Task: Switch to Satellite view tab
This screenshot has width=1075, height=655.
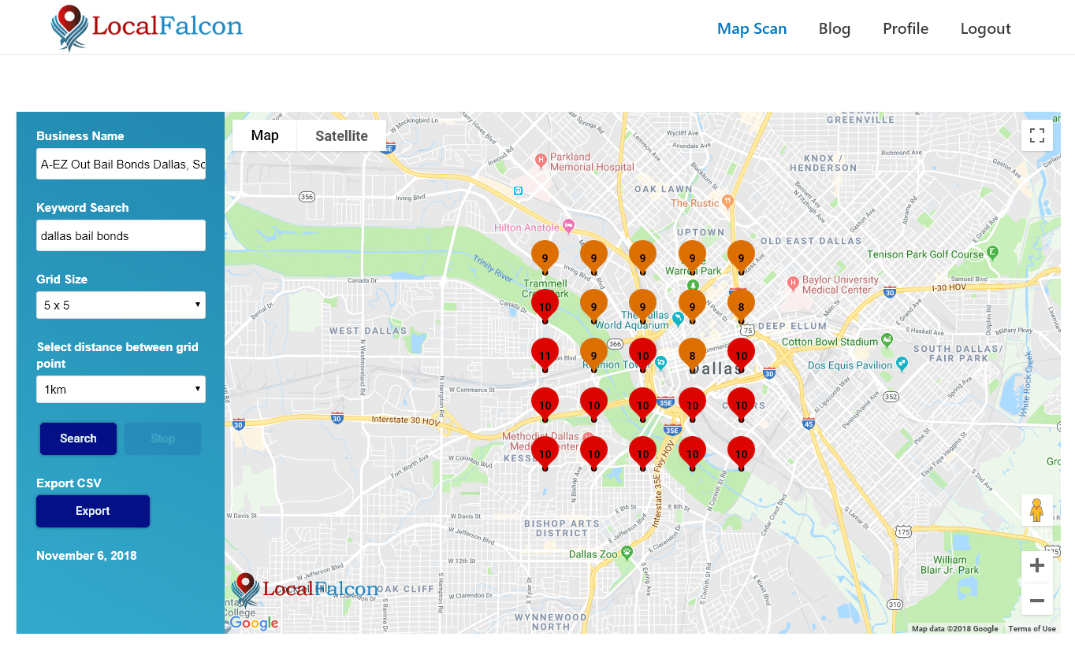Action: click(341, 135)
